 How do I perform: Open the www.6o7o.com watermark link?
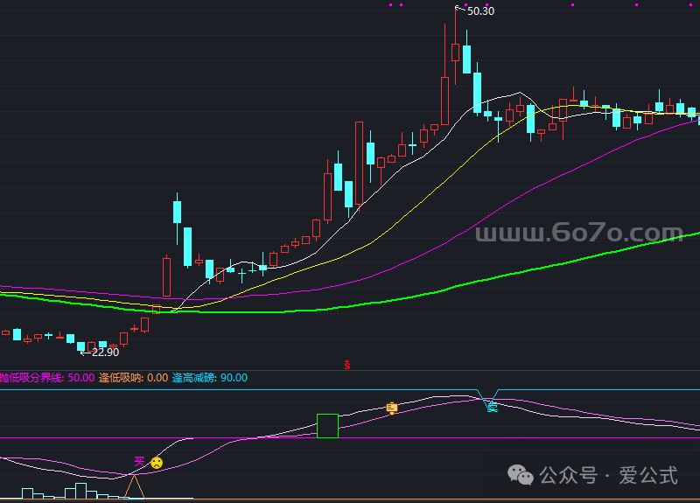(x=578, y=234)
